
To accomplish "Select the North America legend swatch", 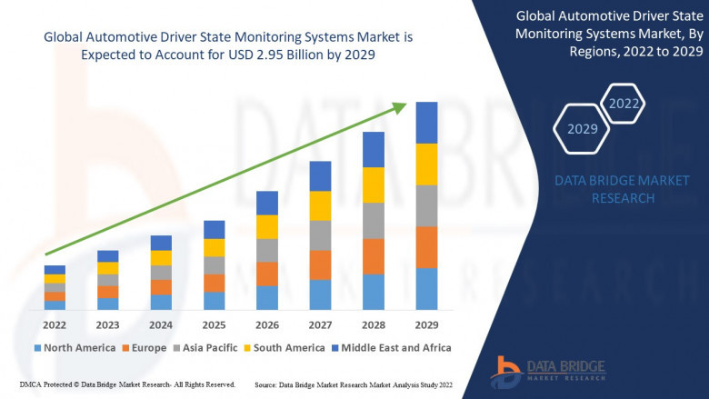I will click(37, 348).
